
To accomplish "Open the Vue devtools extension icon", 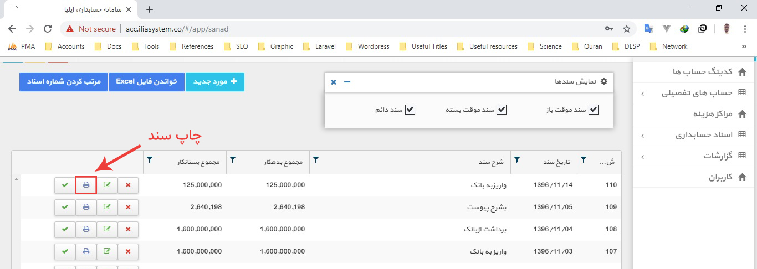I will 667,29.
